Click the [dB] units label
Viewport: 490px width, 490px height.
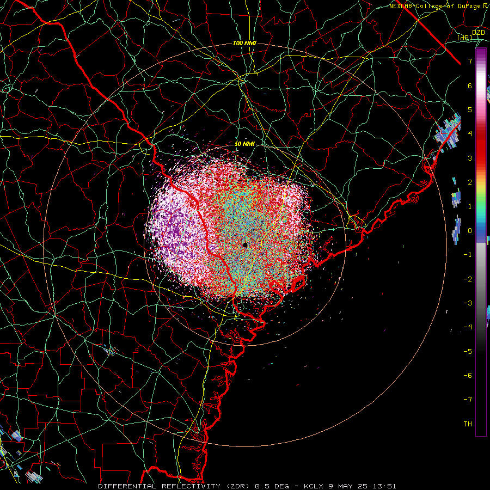pyautogui.click(x=465, y=38)
